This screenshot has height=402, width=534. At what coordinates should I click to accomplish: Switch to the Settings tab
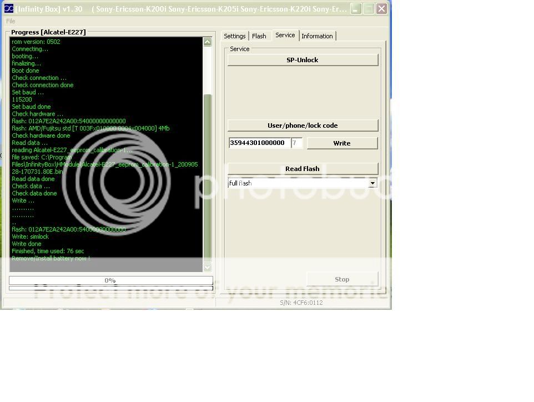(234, 36)
